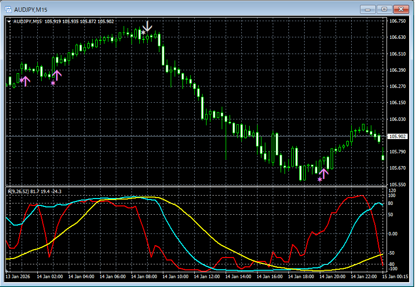Click the 15 Jan 00:15 time label
This screenshot has width=415, height=287.
click(x=396, y=277)
